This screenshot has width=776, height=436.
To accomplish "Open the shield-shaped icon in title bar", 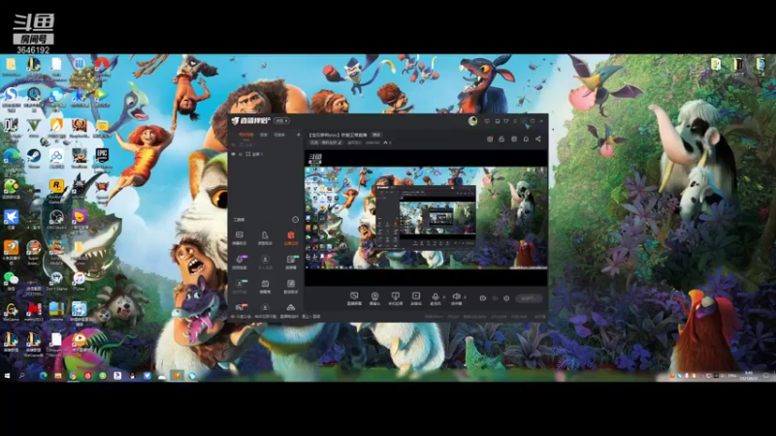I will pos(505,121).
